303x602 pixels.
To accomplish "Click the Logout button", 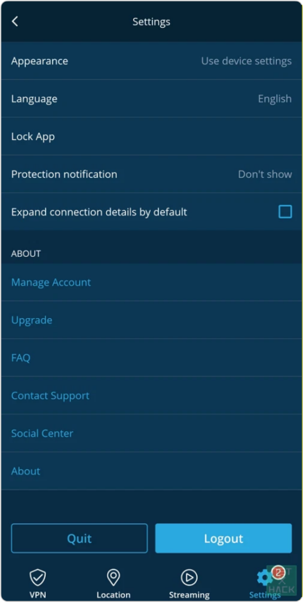I will click(x=223, y=539).
